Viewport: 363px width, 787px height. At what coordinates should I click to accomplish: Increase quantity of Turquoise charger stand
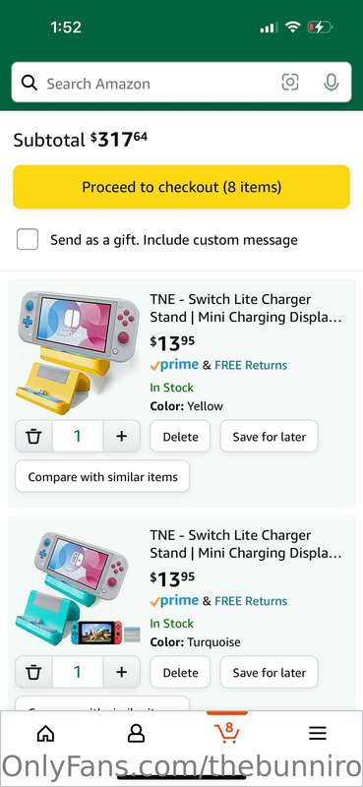(x=122, y=672)
